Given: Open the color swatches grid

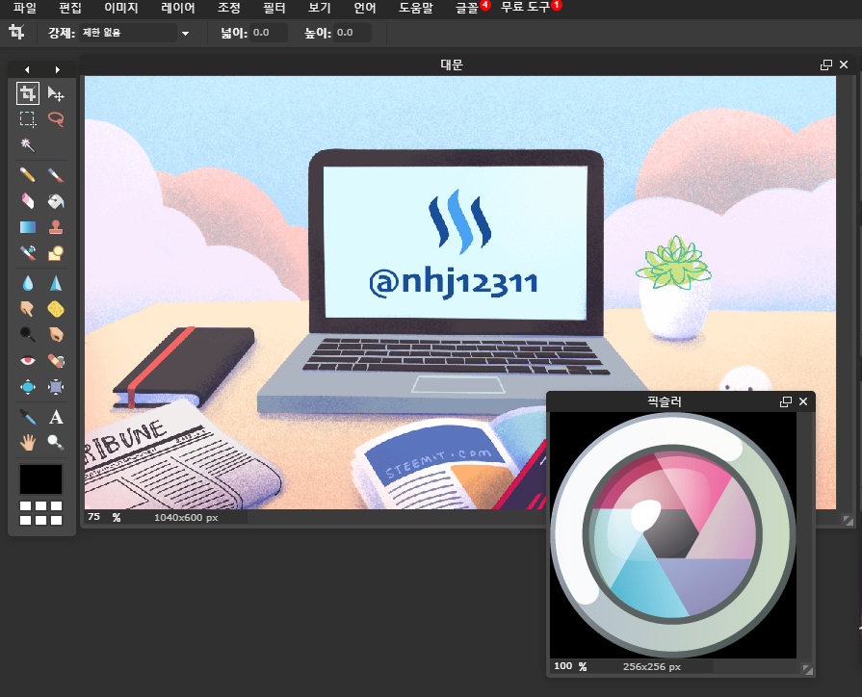Looking at the screenshot, I should coord(41,512).
